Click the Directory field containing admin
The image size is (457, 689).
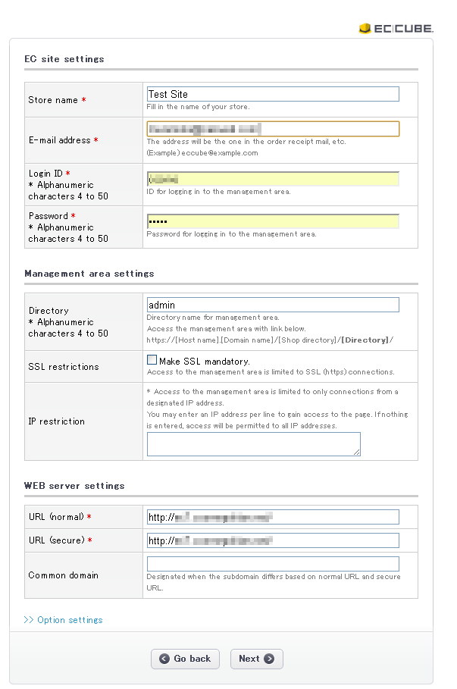coord(273,305)
